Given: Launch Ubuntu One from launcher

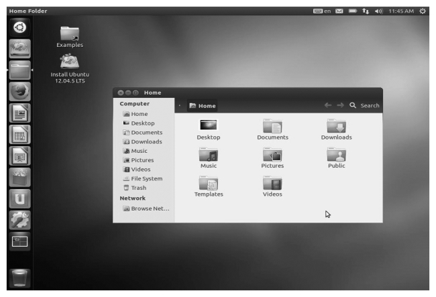Looking at the screenshot, I should (x=19, y=198).
